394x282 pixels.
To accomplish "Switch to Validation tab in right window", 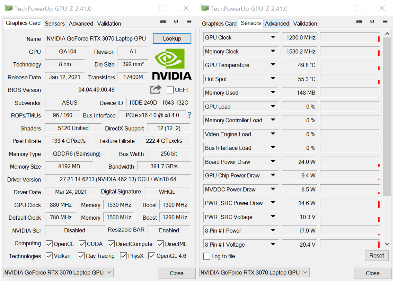I will (305, 24).
